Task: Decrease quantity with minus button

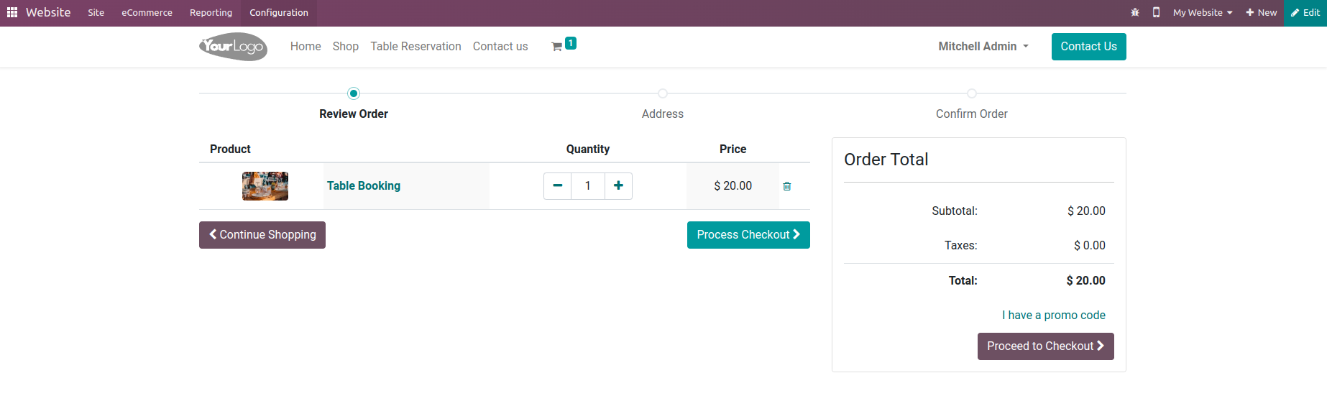Action: [557, 186]
